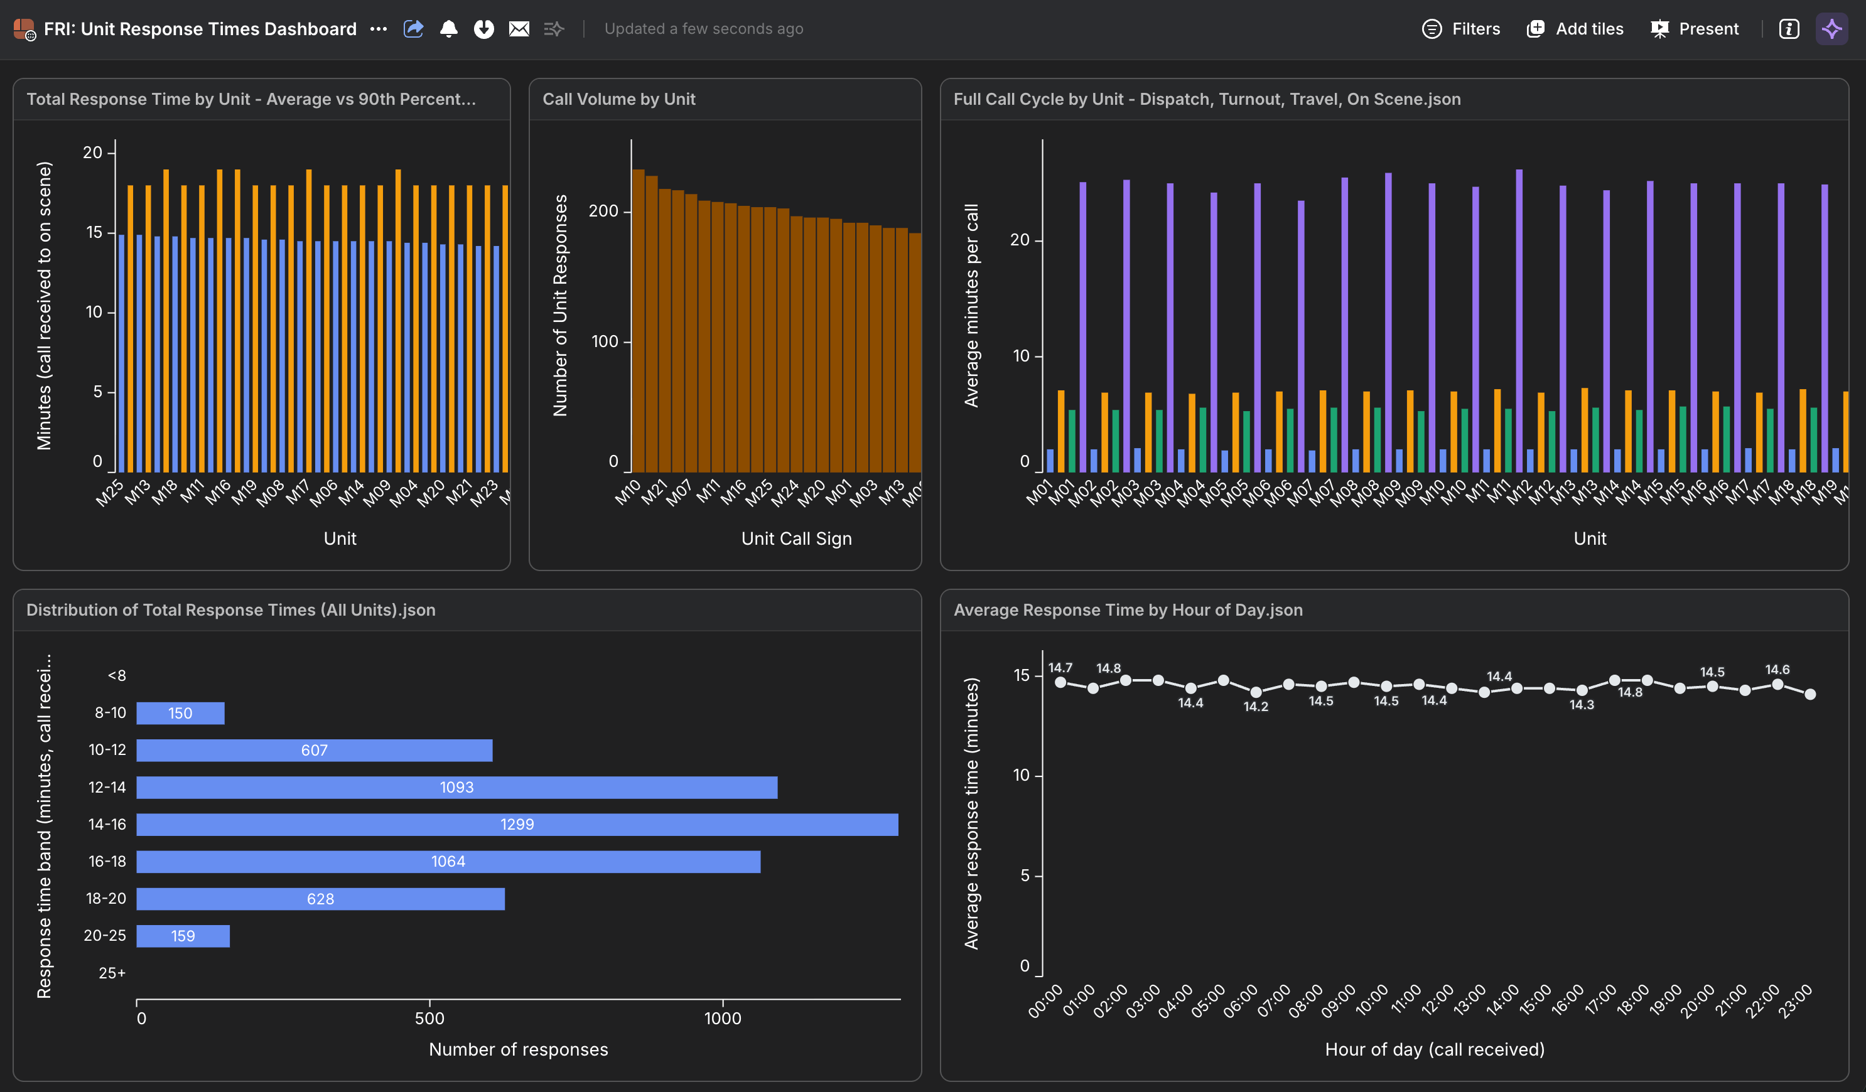The height and width of the screenshot is (1092, 1866).
Task: Select the Full Call Cycle by Unit tile title
Action: click(1207, 99)
